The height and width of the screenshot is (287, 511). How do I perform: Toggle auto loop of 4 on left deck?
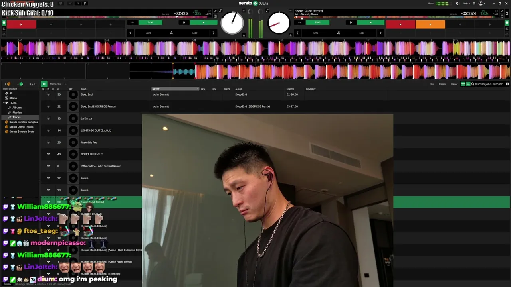click(171, 33)
